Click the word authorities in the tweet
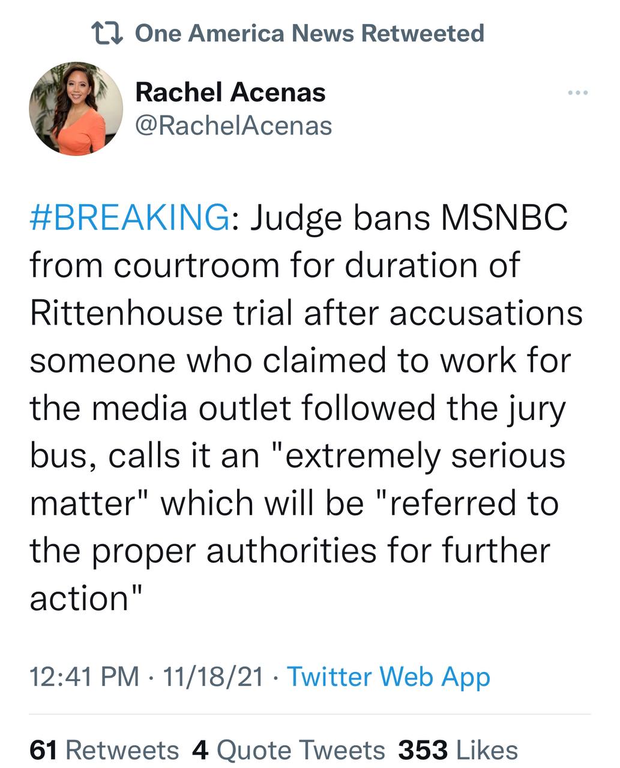 pyautogui.click(x=291, y=550)
